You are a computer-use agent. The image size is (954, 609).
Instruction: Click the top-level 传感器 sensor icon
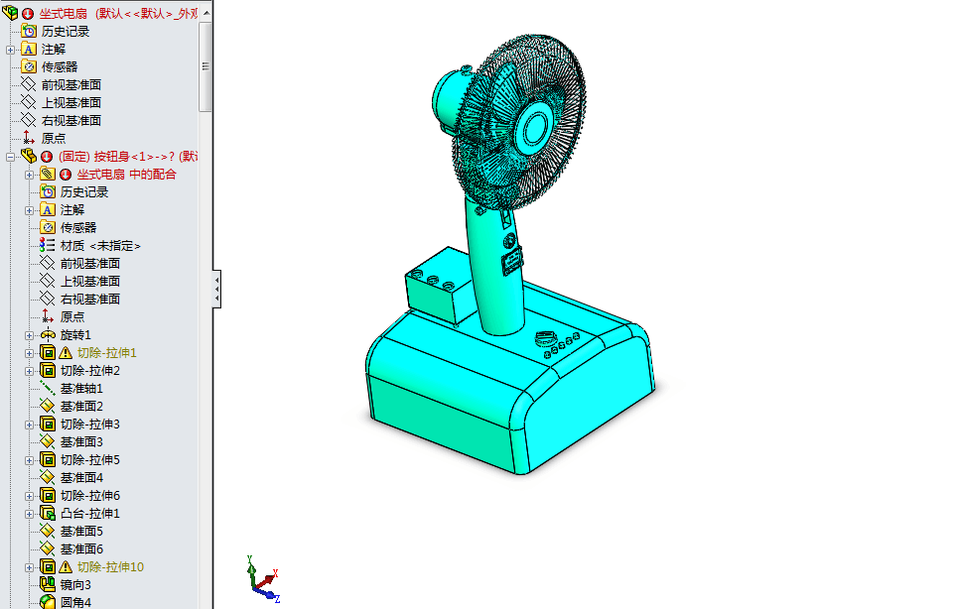pos(29,66)
